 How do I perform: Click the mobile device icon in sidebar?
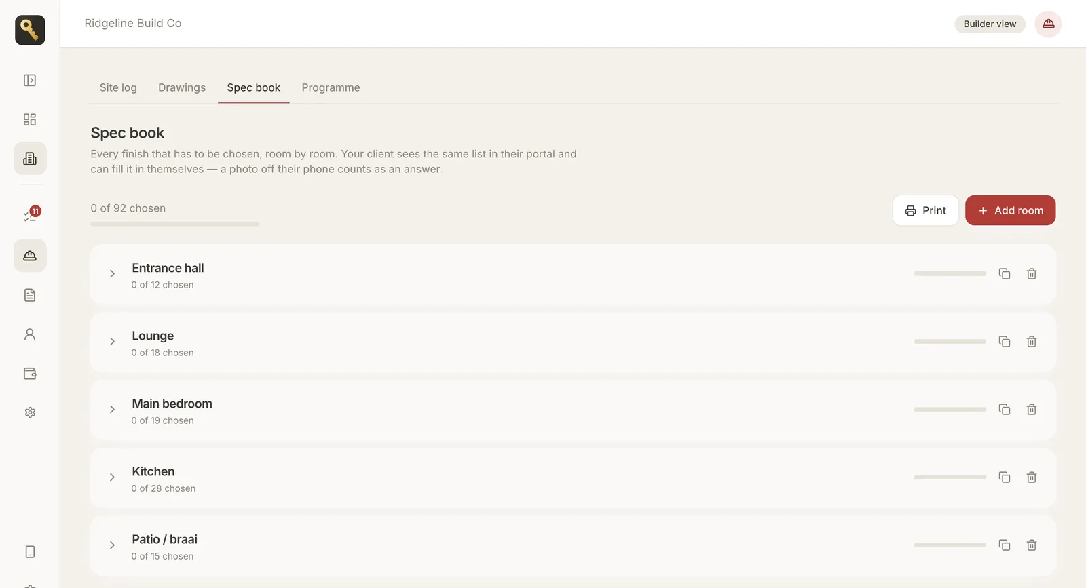[x=30, y=552]
